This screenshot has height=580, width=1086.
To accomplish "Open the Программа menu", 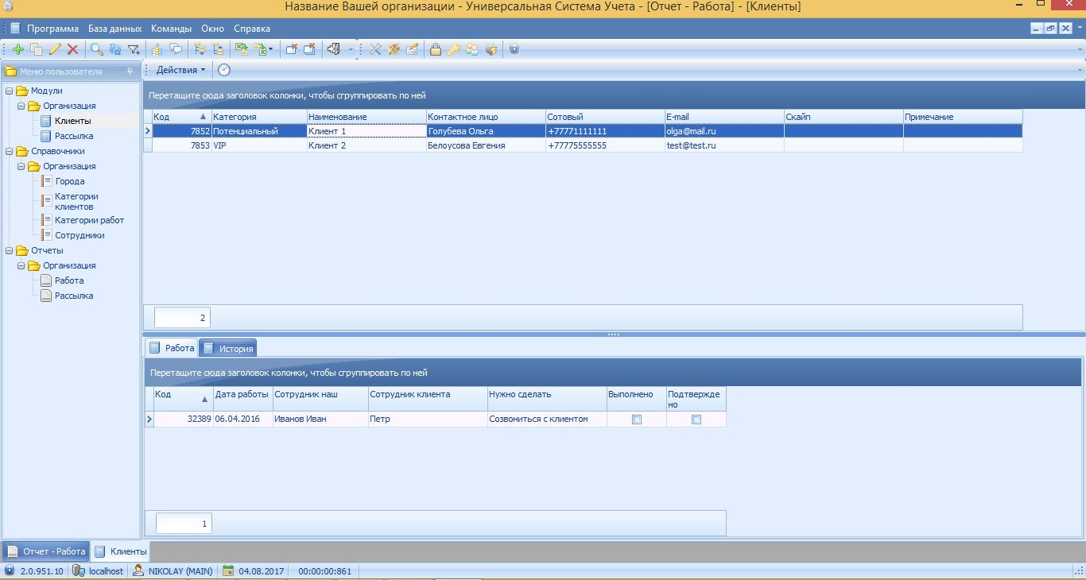I will 52,28.
